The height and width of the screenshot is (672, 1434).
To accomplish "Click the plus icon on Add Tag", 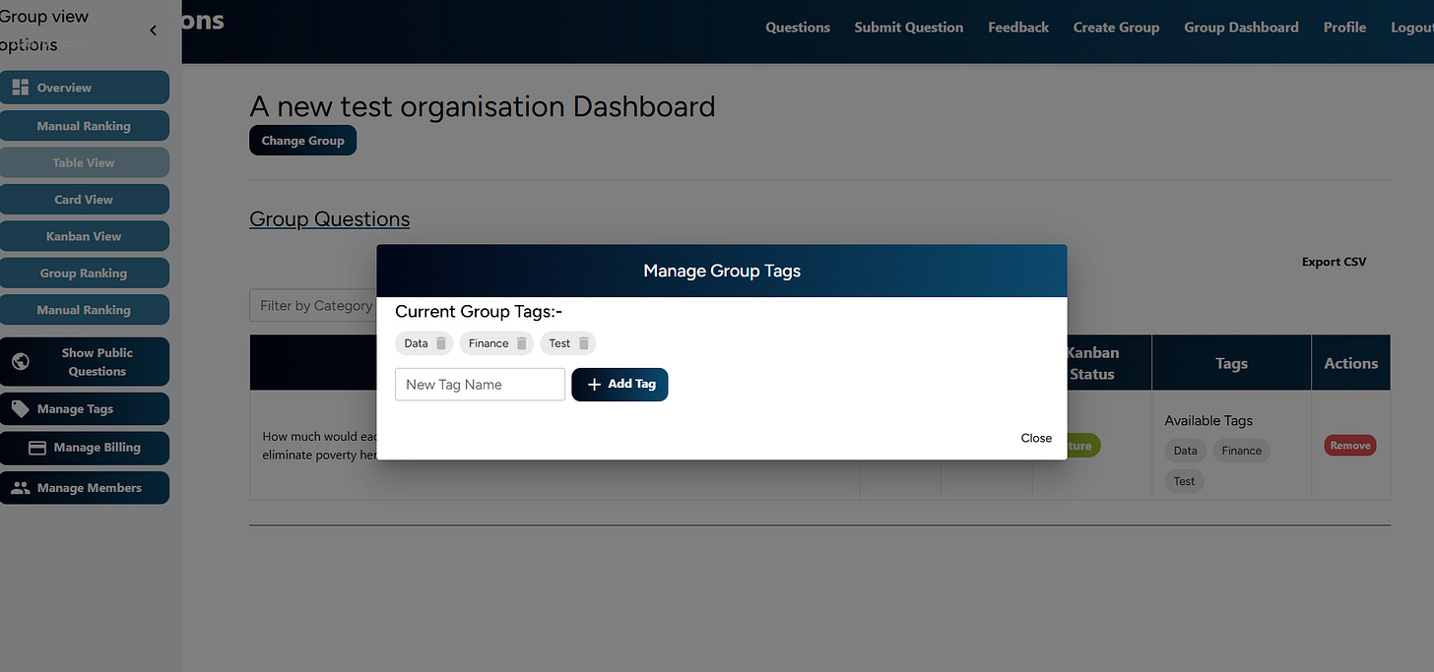I will (x=594, y=385).
